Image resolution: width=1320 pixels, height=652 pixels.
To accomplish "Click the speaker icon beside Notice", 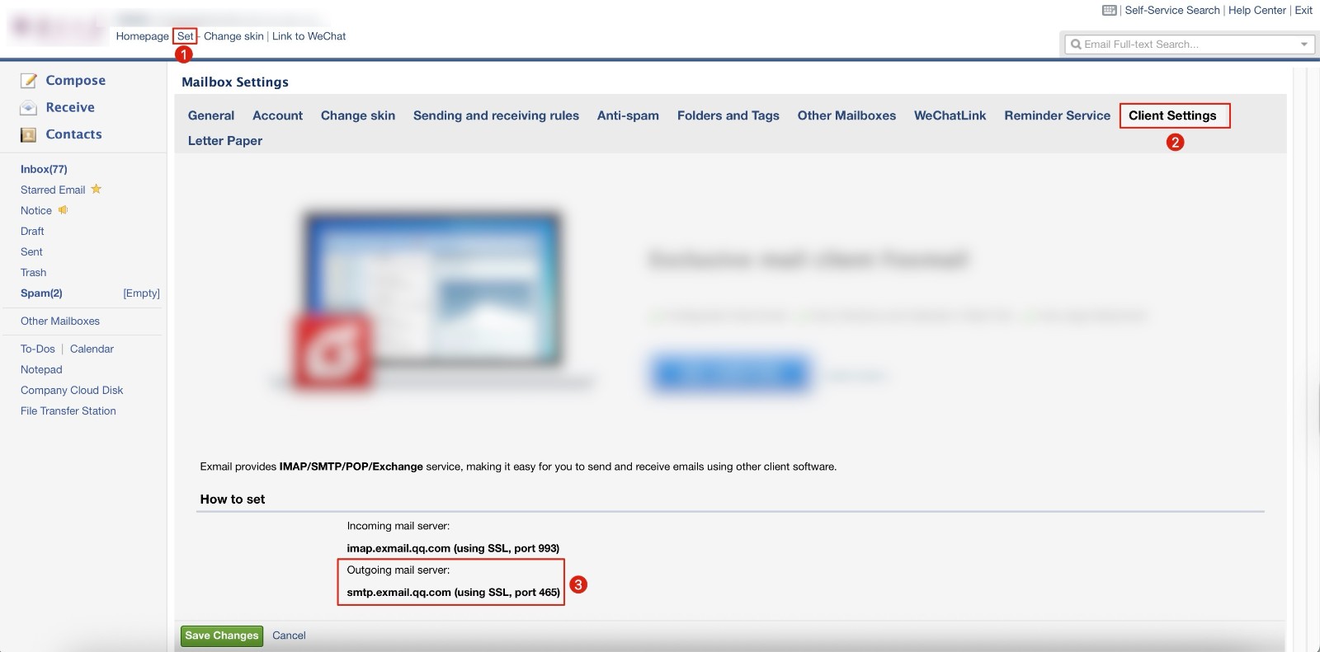I will click(63, 210).
